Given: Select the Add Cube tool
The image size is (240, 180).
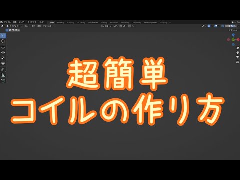Looking at the screenshot, I should click(x=3, y=81).
